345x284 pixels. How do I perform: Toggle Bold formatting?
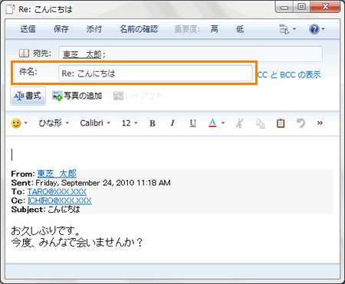click(153, 123)
